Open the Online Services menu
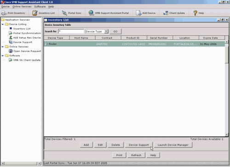 point(22,6)
